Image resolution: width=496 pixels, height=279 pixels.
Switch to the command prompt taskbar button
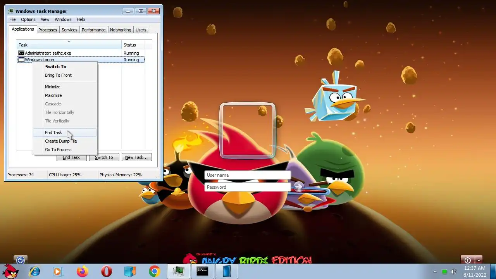203,272
